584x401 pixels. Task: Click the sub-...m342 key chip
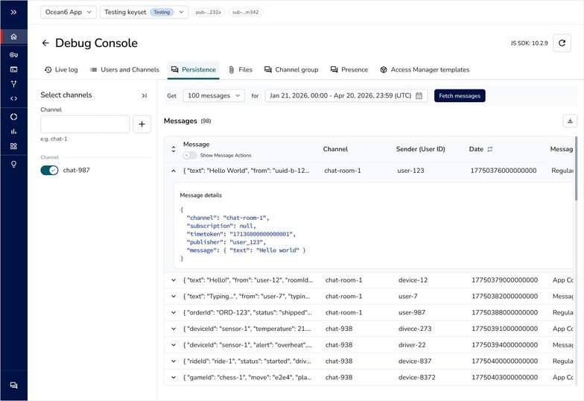(x=246, y=12)
